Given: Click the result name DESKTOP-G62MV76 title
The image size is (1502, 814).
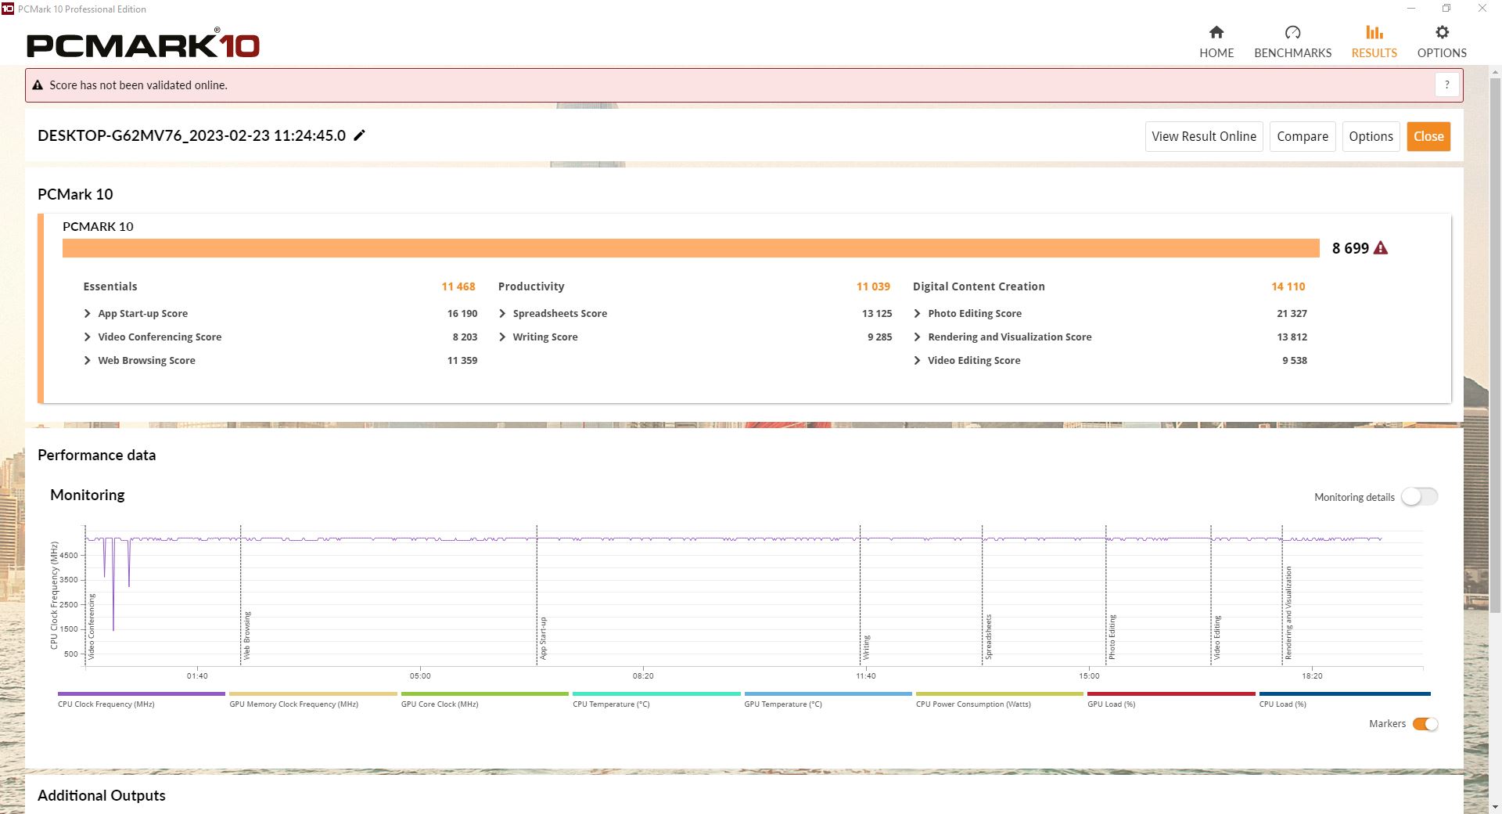Looking at the screenshot, I should (192, 135).
